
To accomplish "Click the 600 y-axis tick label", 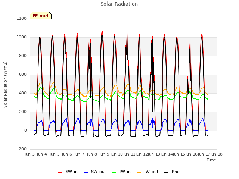I will tap(23, 75).
